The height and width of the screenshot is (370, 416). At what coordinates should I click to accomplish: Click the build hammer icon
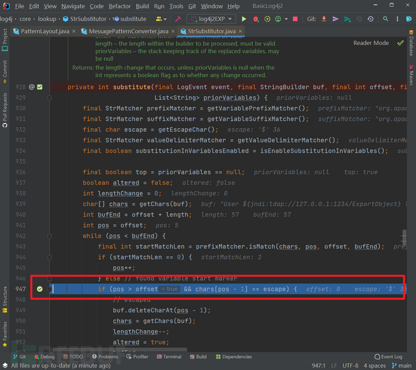click(178, 19)
